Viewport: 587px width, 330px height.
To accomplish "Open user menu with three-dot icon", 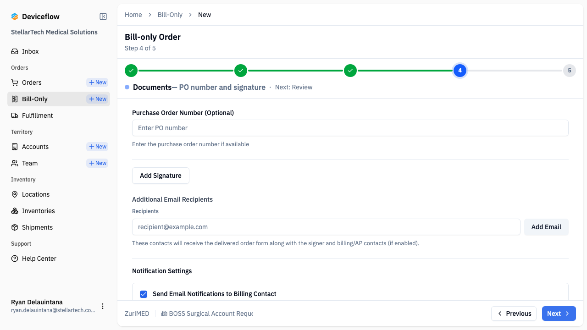I will pyautogui.click(x=103, y=306).
